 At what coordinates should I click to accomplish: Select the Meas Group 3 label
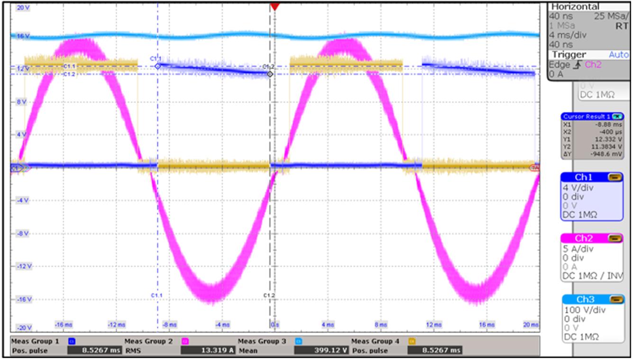pos(262,341)
